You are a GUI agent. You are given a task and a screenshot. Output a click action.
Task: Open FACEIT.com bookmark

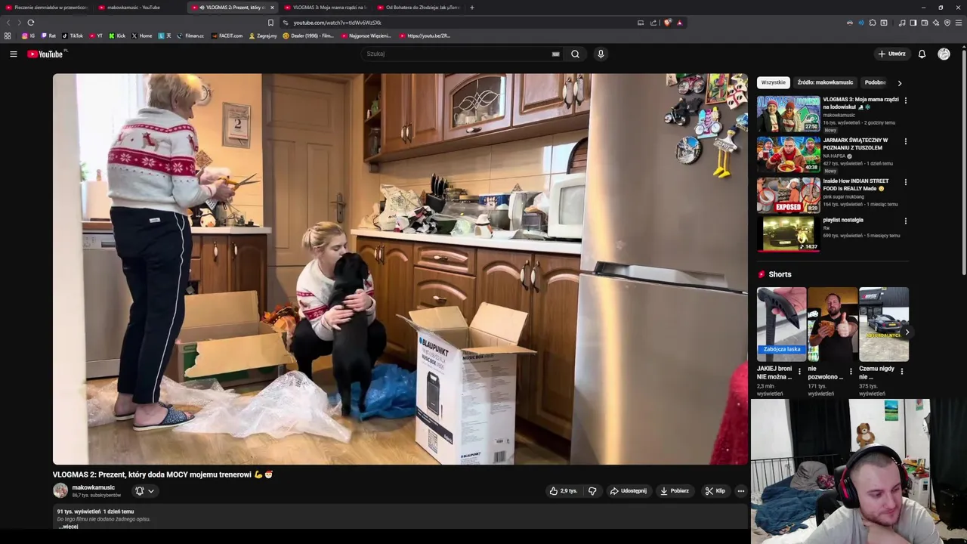click(x=227, y=36)
